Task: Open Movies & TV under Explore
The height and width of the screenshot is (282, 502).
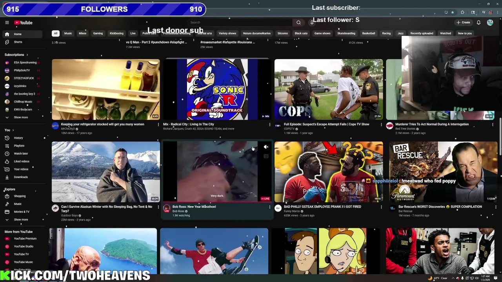Action: pyautogui.click(x=22, y=212)
